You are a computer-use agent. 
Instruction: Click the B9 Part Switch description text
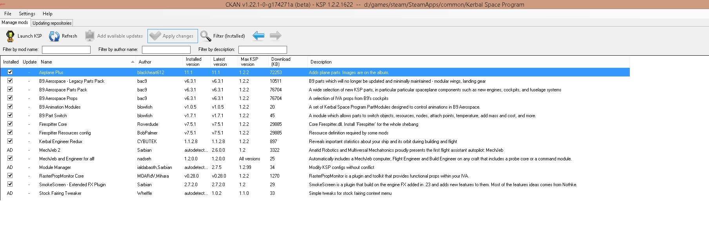(422, 116)
